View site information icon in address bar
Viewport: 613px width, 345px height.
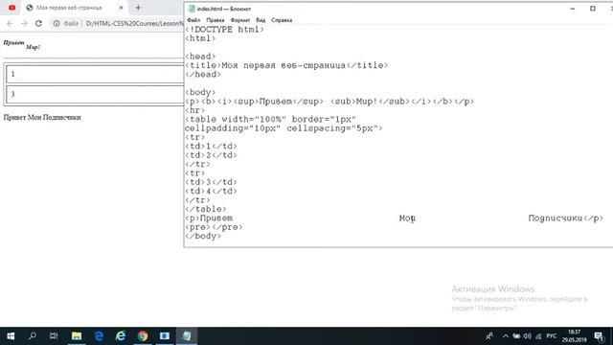pos(57,23)
